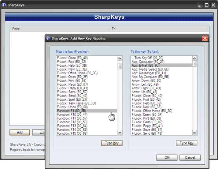Close the main SharpKeys window
Screen dimensions: 218x169
click(213, 5)
